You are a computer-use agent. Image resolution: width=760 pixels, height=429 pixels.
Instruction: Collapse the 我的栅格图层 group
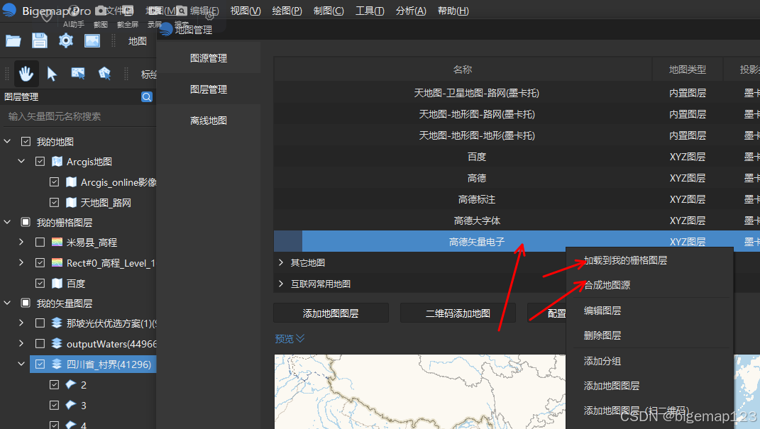tap(7, 222)
